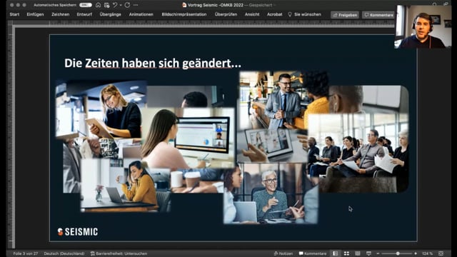Click Folie 3 von 27 in status bar
The width and height of the screenshot is (457, 257).
pos(26,253)
